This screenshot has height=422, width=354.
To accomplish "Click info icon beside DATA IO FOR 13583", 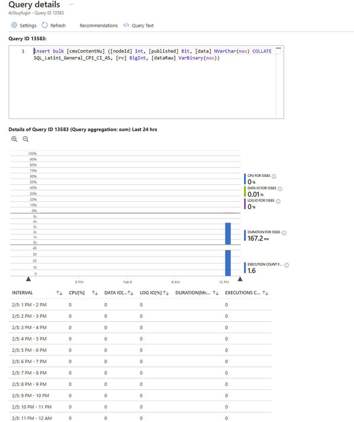I will coord(280,189).
